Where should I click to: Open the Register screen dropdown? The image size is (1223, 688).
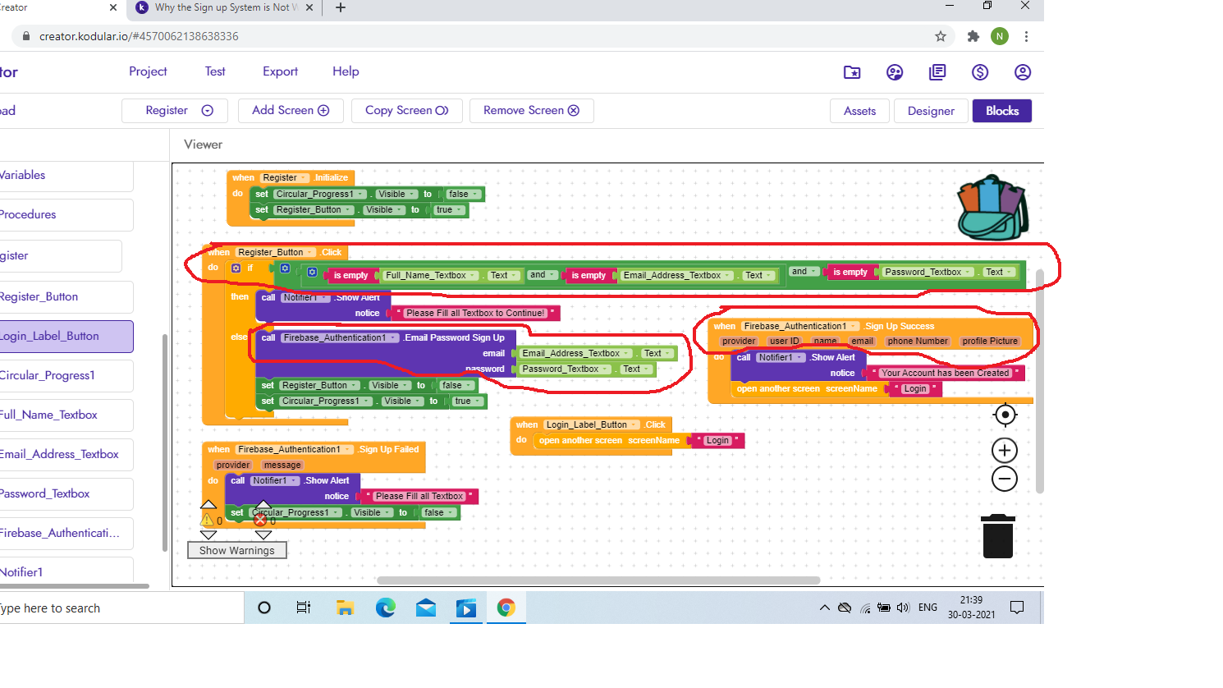pyautogui.click(x=179, y=111)
